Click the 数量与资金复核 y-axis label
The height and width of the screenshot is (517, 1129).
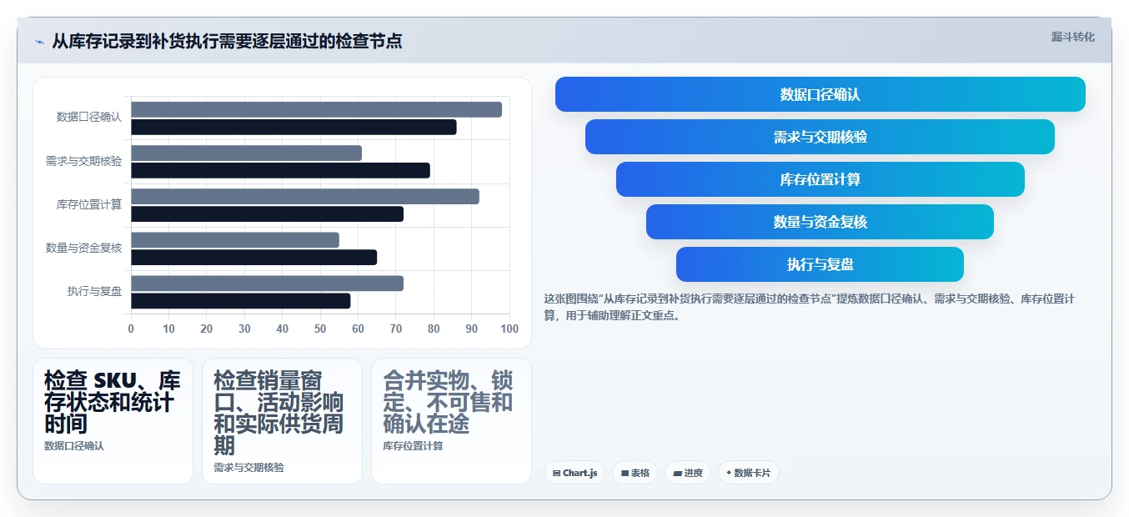click(83, 248)
